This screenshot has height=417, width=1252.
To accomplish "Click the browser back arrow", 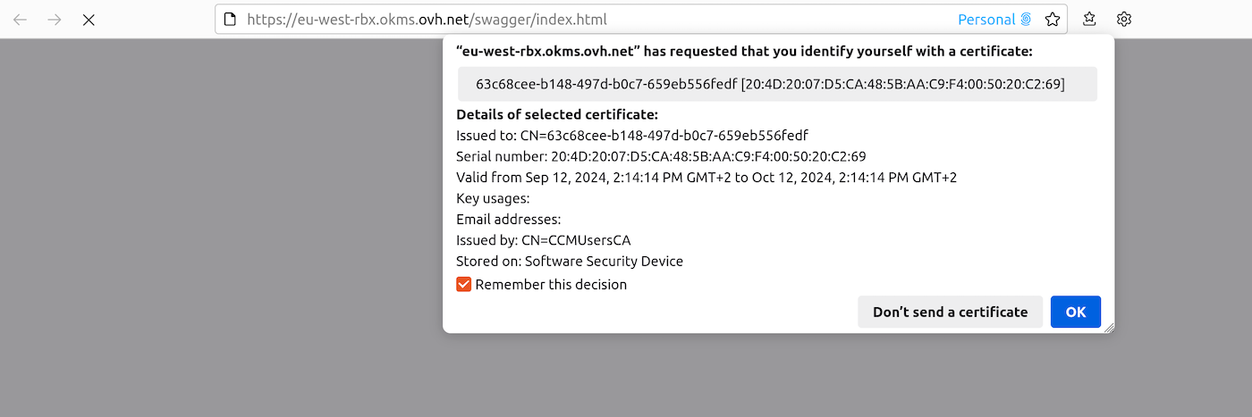I will click(x=20, y=20).
